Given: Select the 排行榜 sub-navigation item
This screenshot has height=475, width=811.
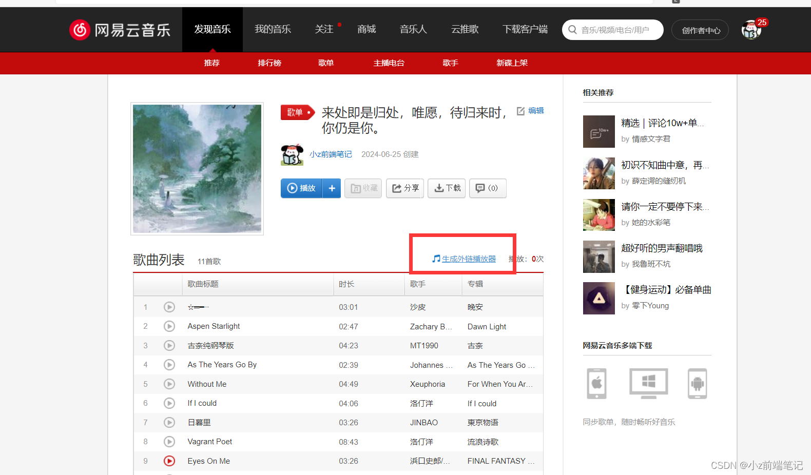Looking at the screenshot, I should (269, 63).
